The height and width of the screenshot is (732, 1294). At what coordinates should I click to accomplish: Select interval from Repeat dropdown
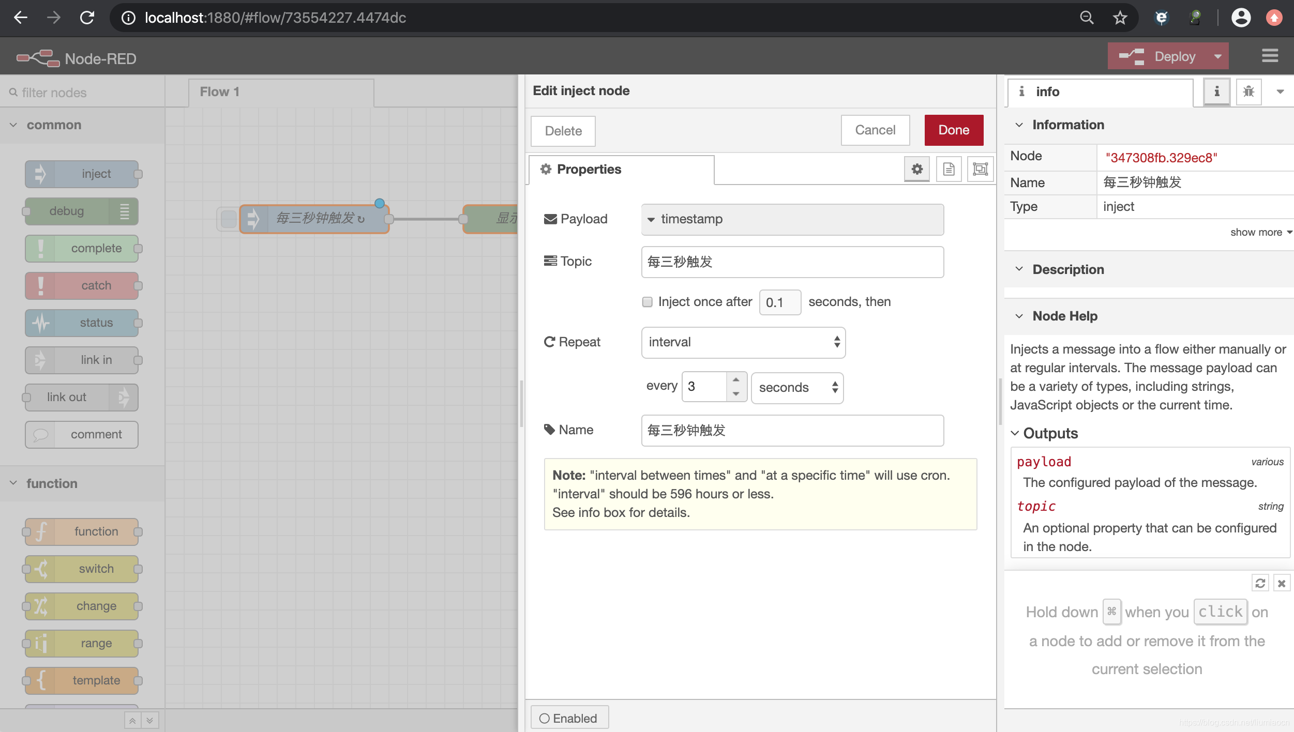743,342
